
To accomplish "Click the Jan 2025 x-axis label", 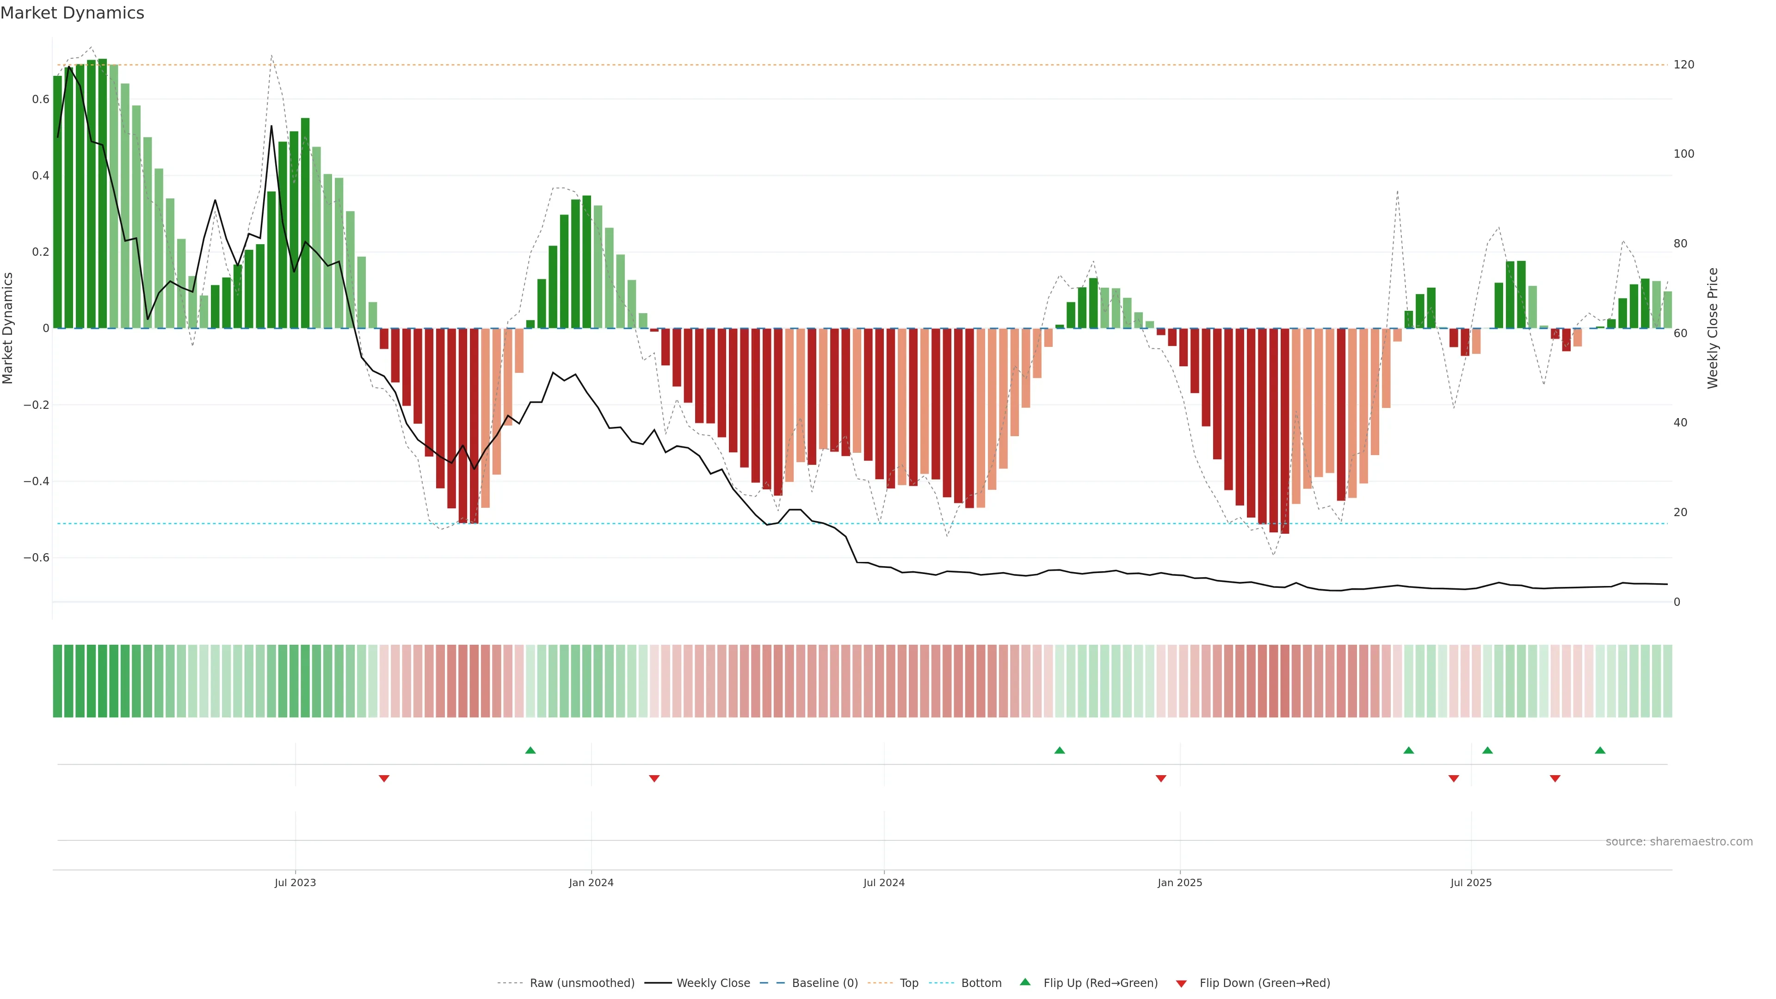I will pyautogui.click(x=1180, y=882).
